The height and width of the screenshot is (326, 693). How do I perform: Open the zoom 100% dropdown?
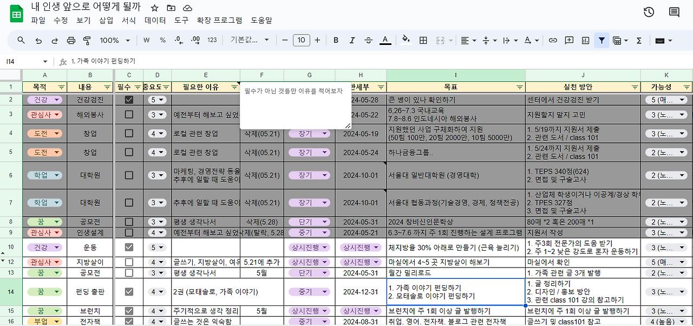pos(115,40)
